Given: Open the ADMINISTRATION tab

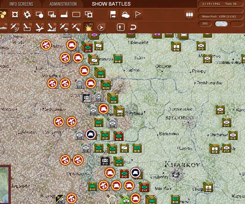Looking at the screenshot, I should coord(63,4).
